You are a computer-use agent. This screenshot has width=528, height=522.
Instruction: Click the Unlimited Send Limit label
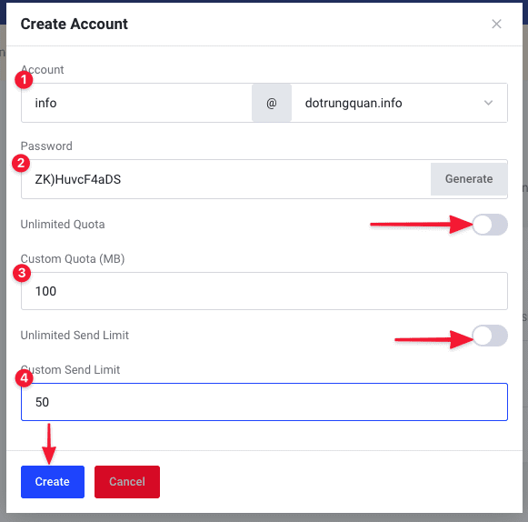(x=75, y=335)
